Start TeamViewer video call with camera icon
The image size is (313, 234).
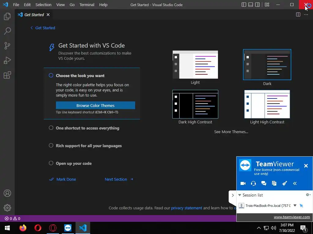tap(243, 183)
